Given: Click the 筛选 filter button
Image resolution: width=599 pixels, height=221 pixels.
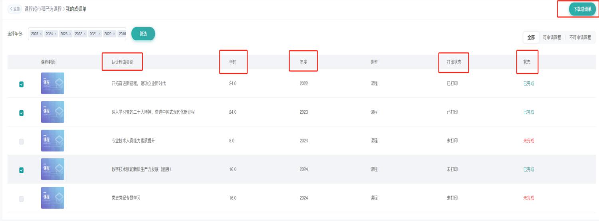Looking at the screenshot, I should point(143,34).
